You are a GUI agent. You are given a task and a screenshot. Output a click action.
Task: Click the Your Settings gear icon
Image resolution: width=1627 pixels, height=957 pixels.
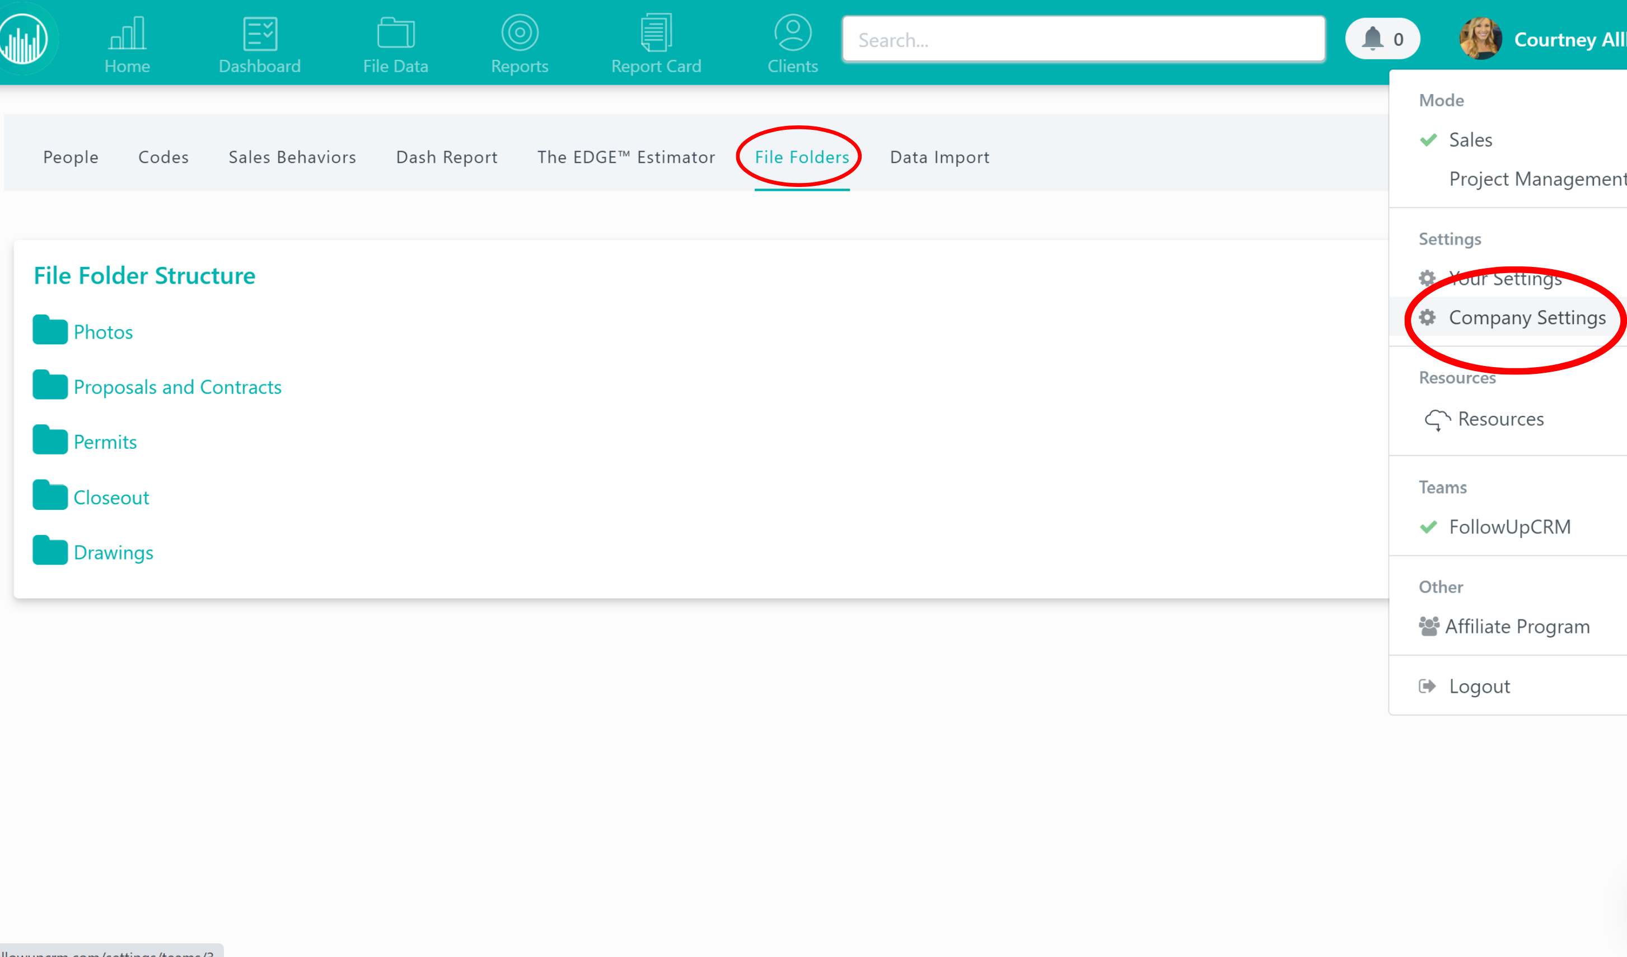point(1428,278)
